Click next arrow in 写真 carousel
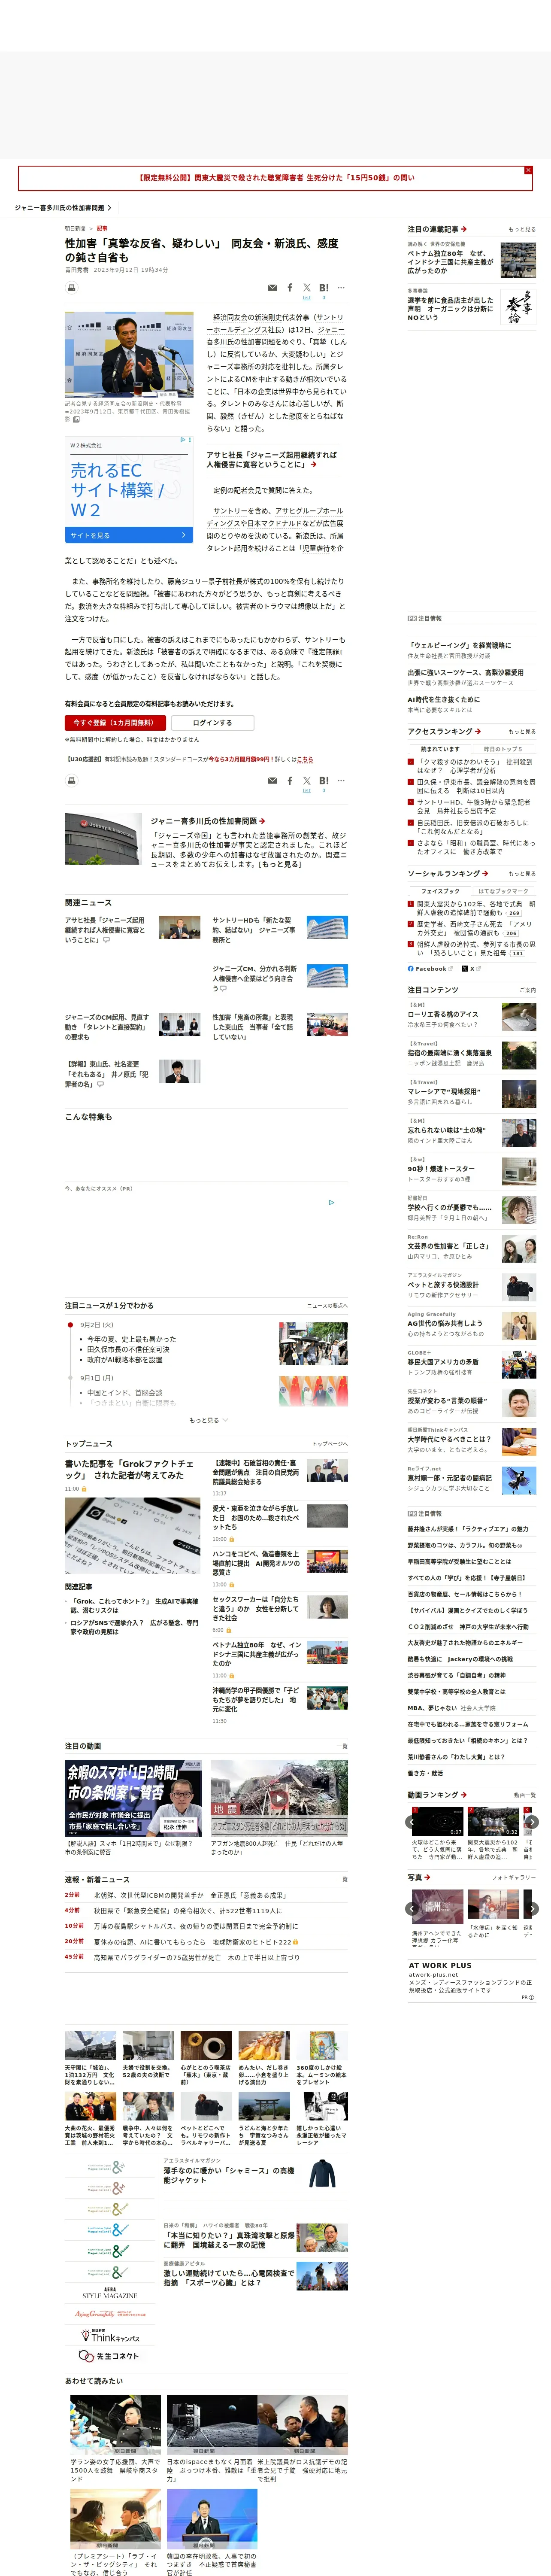 532,1909
